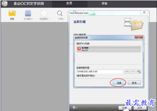Click the minus button to remove server

pyautogui.click(x=133, y=72)
